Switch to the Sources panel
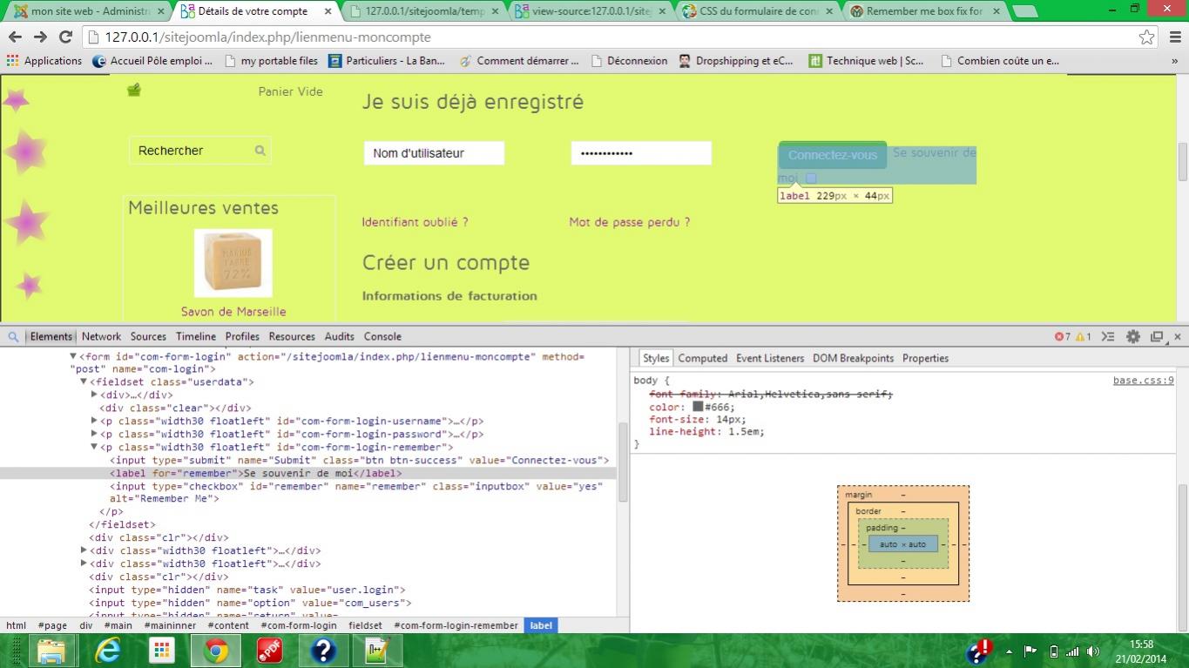Screen dimensions: 1189x668 click(x=148, y=337)
